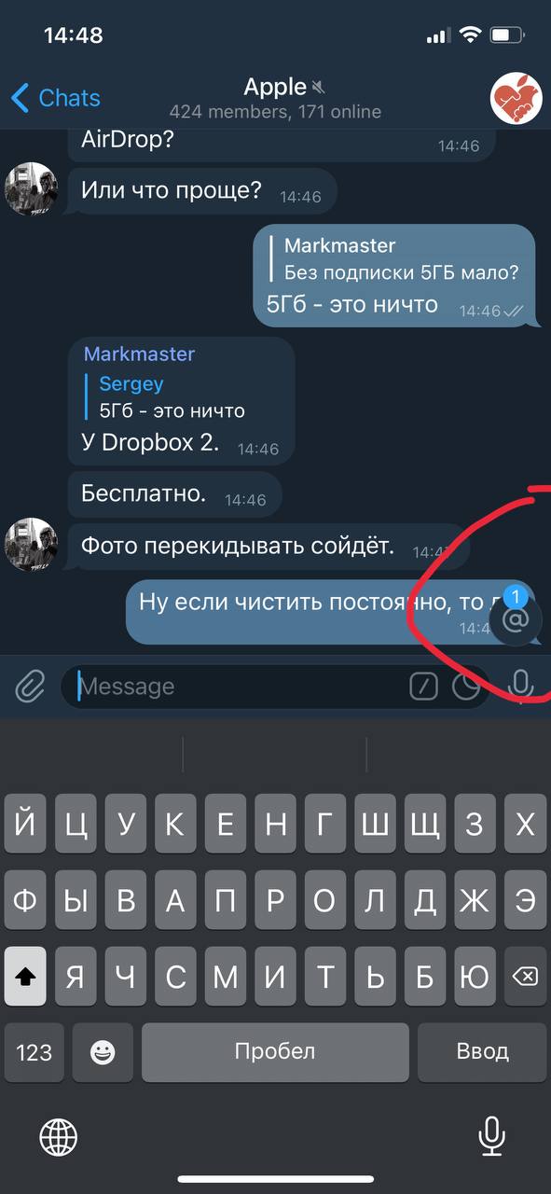
Task: Tap the dictation microphone below keyboard
Action: tap(491, 1136)
